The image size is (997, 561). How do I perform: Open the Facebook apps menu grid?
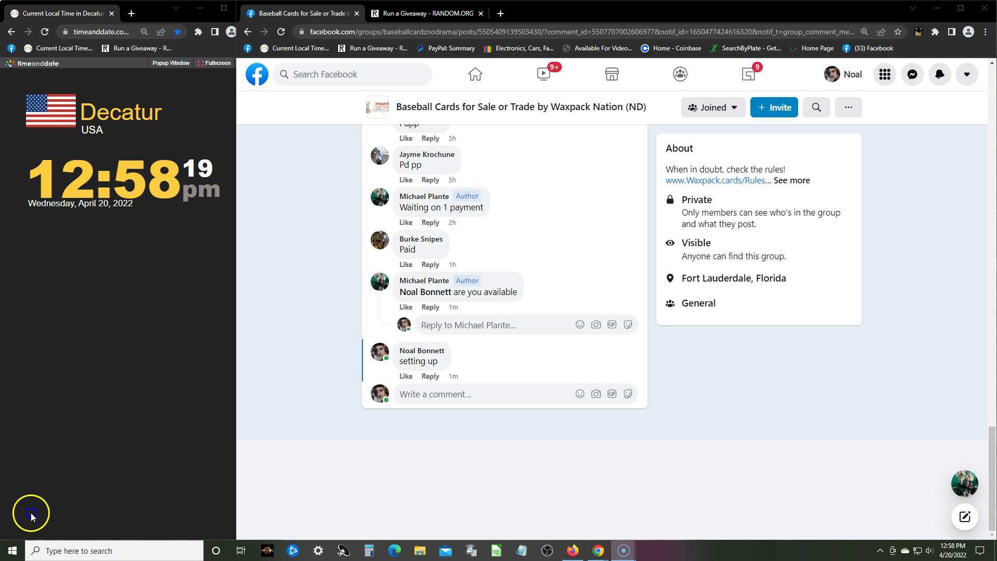coord(884,74)
